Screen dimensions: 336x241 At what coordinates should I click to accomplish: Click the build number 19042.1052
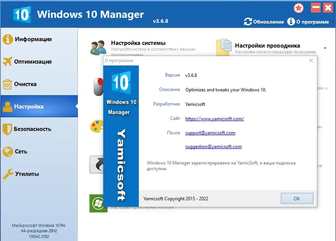point(39,236)
